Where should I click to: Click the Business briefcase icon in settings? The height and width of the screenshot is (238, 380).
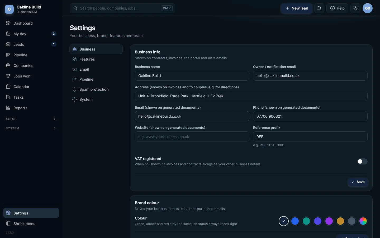tap(74, 49)
